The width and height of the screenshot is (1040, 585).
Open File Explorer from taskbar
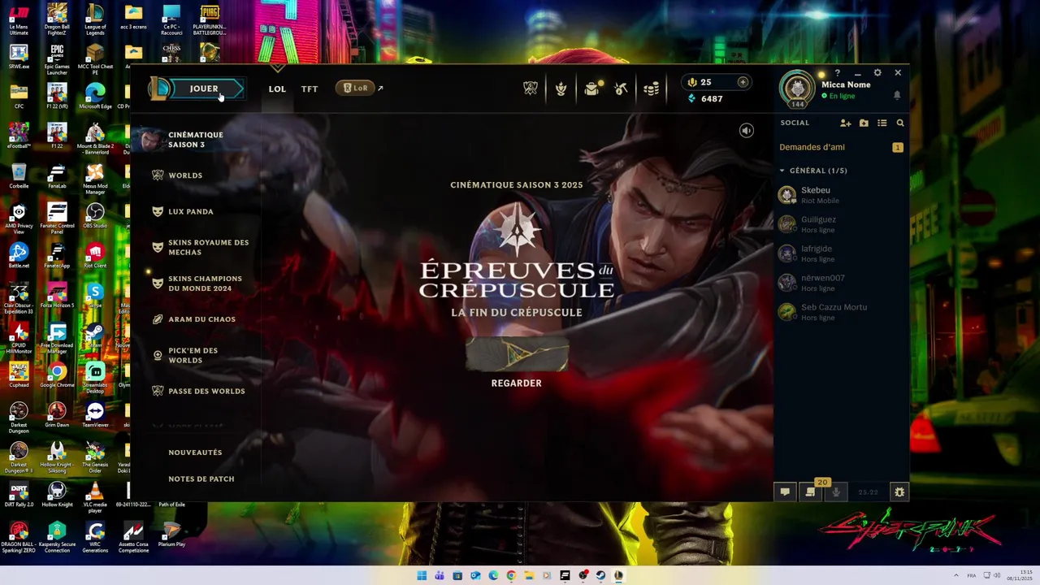click(529, 575)
